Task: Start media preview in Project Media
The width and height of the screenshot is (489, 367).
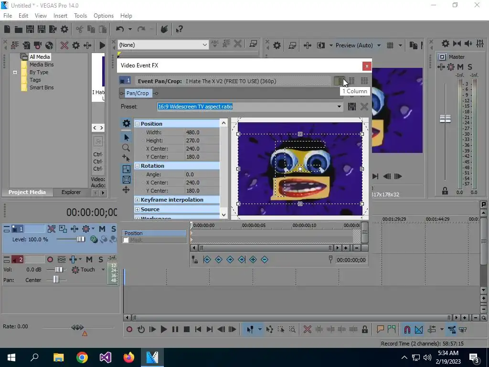Action: (102, 45)
